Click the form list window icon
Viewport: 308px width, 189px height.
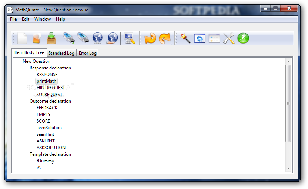click(x=214, y=38)
